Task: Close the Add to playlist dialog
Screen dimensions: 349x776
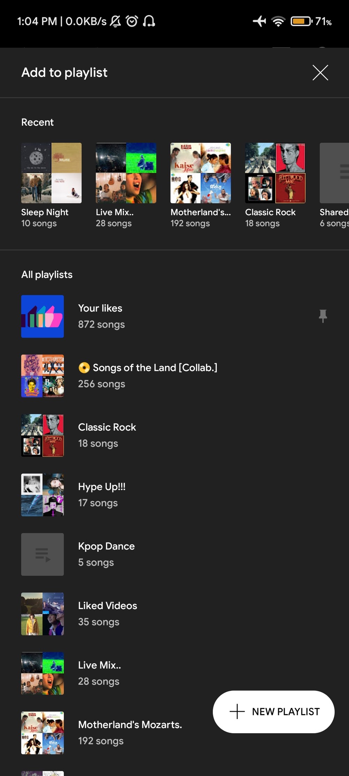Action: [320, 73]
